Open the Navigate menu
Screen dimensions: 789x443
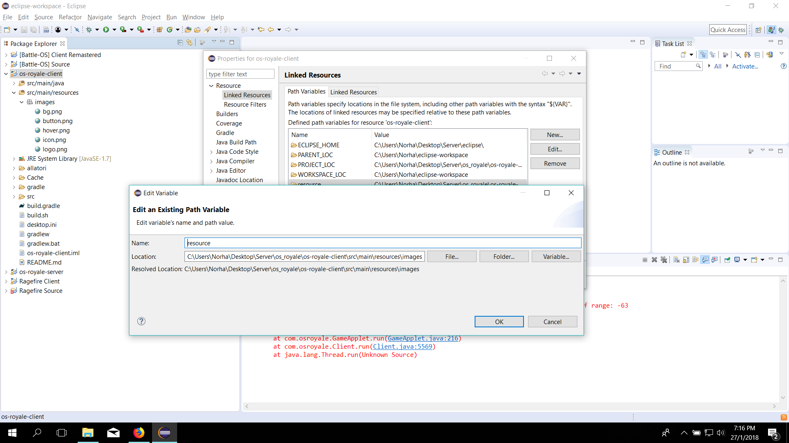pos(100,17)
